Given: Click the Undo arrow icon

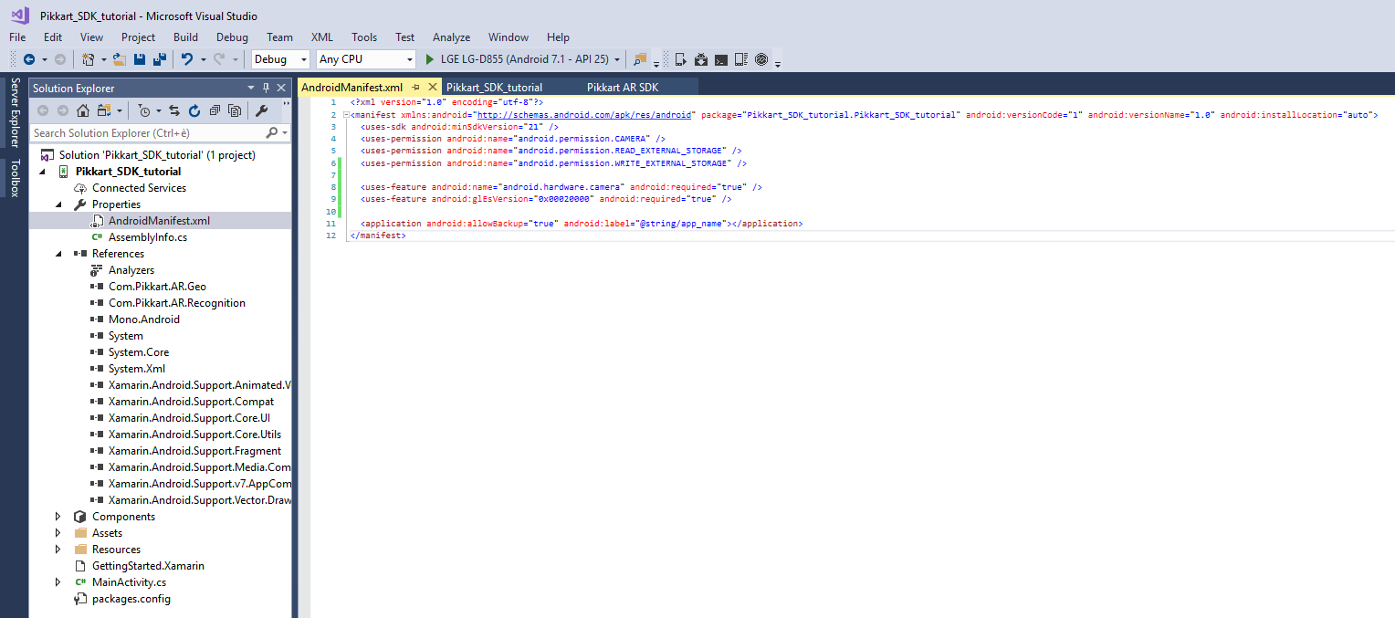Looking at the screenshot, I should [186, 59].
